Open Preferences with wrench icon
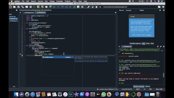Viewport: 174px width, 98px height. [88, 7]
